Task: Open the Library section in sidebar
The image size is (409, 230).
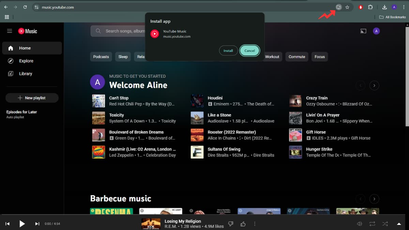Action: pos(26,74)
